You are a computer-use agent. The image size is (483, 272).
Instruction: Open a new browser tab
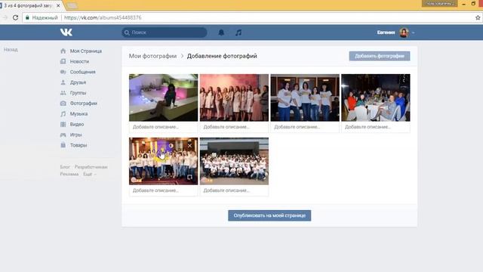tap(72, 5)
